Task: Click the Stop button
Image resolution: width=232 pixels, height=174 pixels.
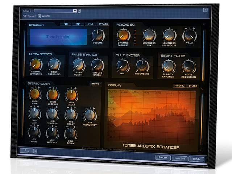Action: (27, 150)
